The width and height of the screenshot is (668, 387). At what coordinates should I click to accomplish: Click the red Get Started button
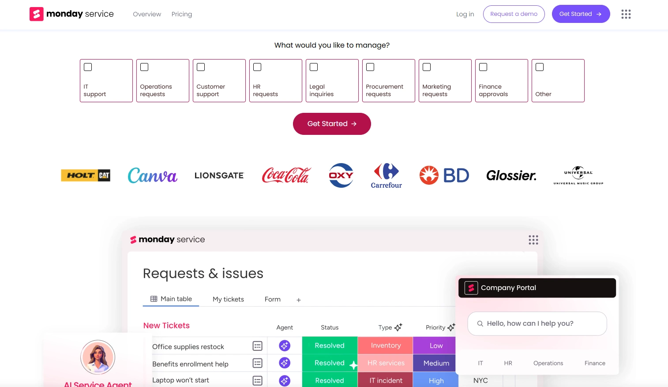tap(332, 124)
